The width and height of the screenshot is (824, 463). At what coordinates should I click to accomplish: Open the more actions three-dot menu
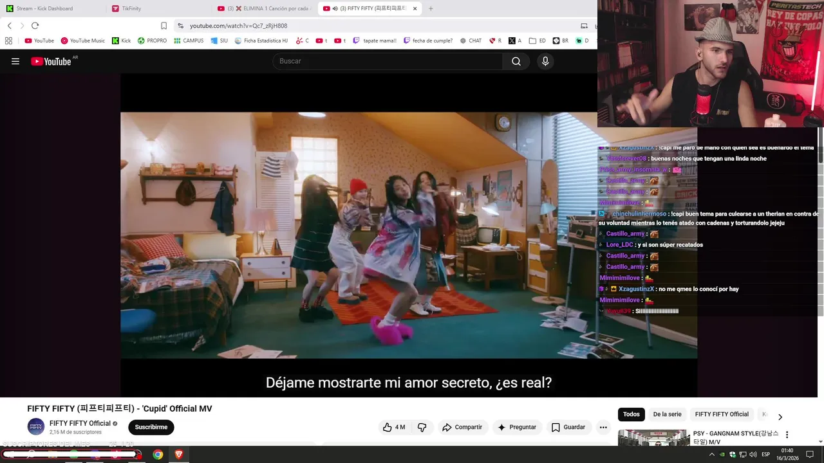pyautogui.click(x=603, y=427)
